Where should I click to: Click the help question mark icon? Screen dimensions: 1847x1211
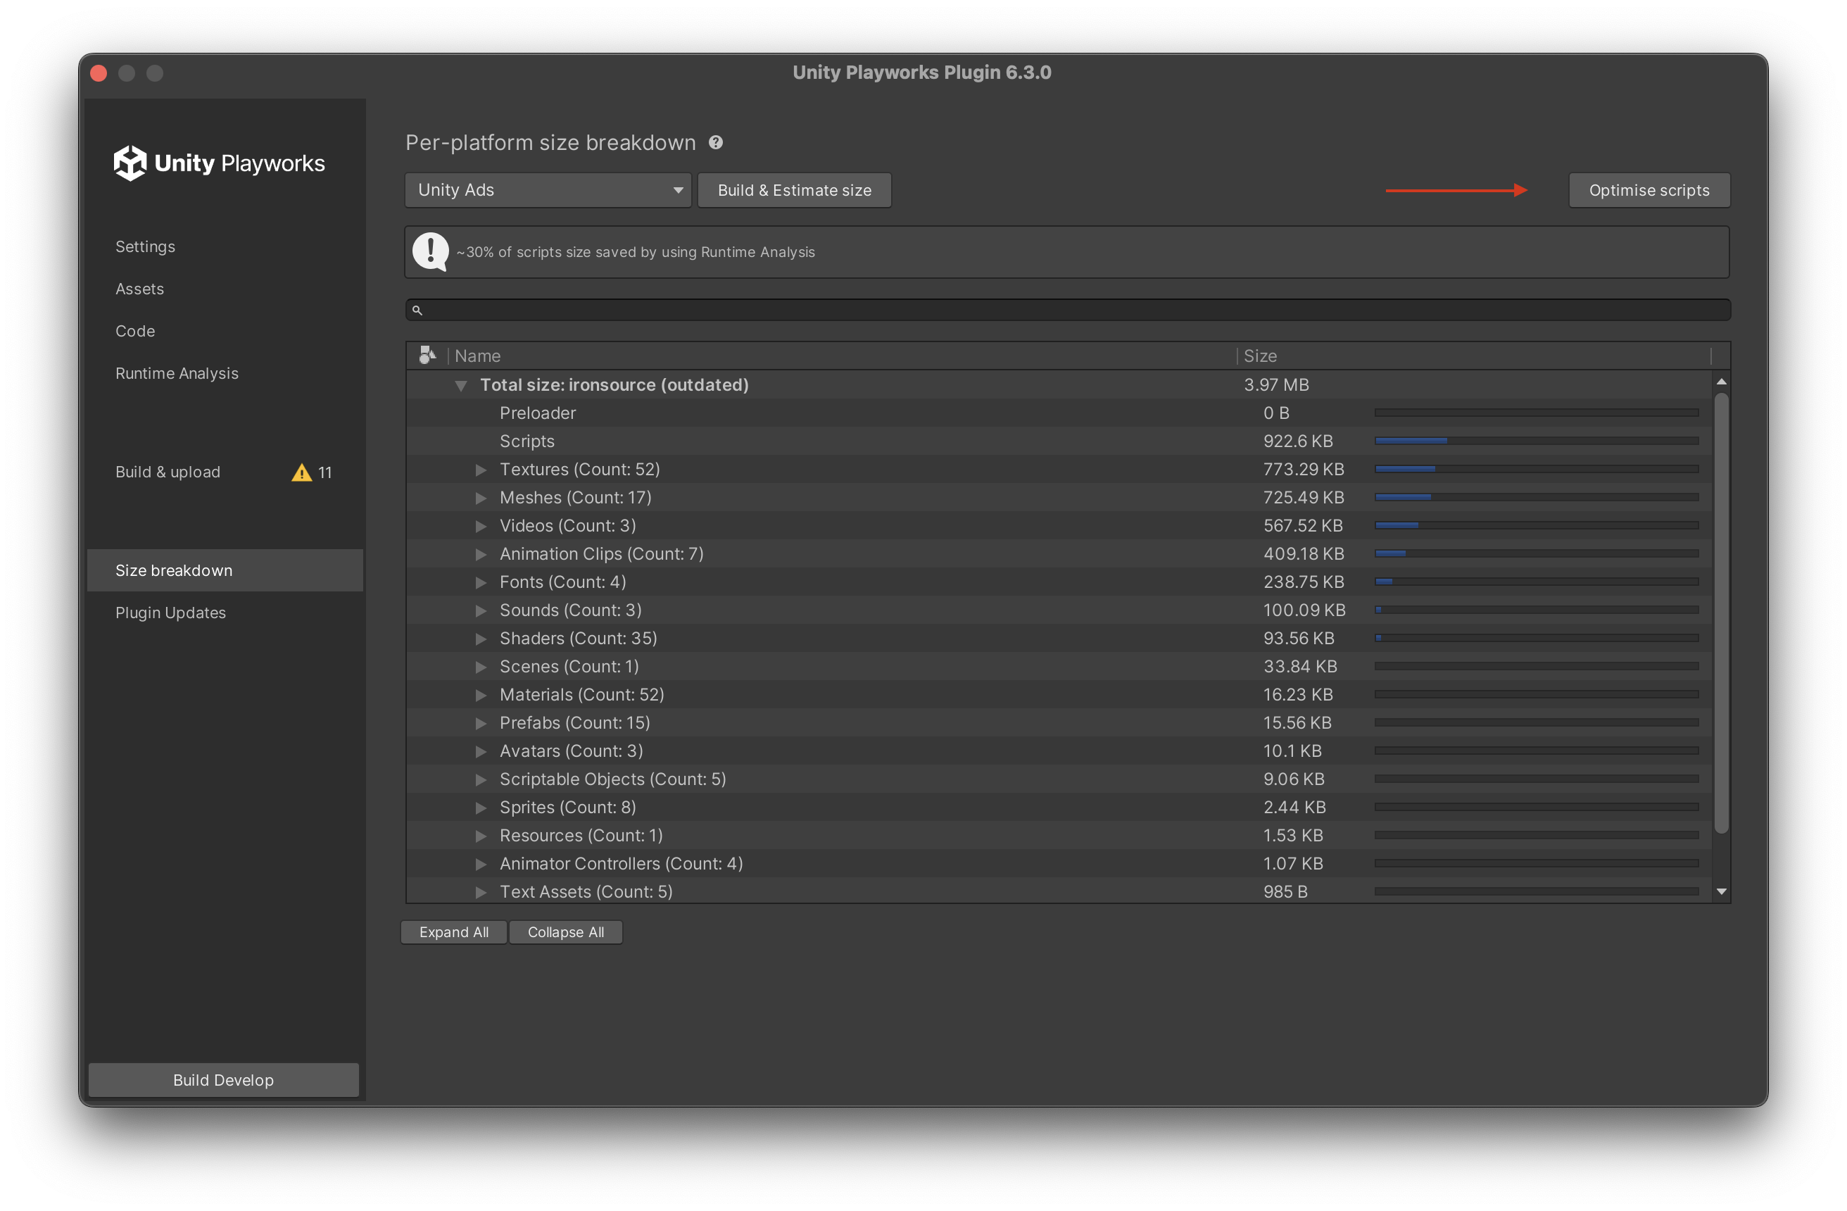716,143
